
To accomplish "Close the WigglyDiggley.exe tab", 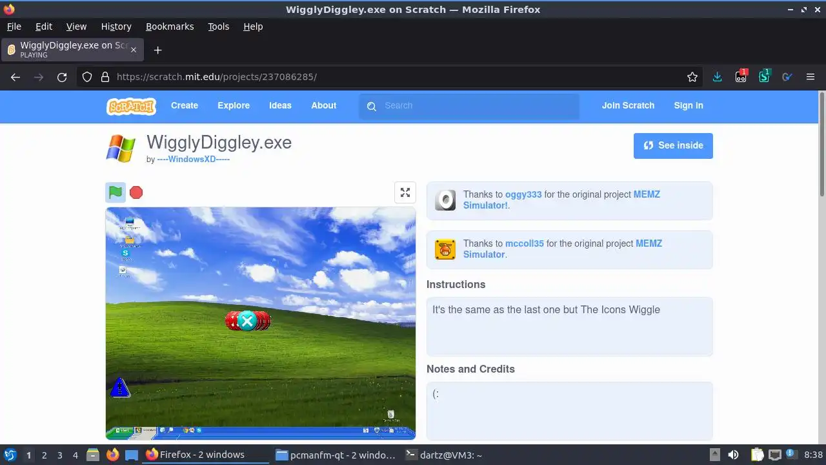I will (134, 50).
